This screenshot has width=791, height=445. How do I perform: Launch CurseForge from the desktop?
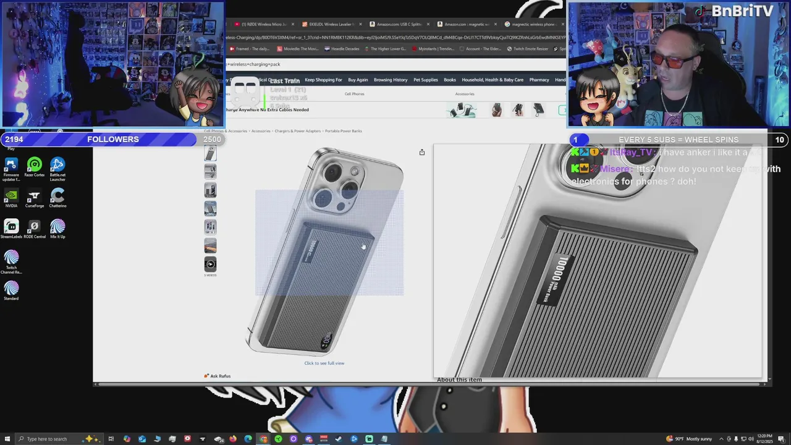[x=35, y=198]
